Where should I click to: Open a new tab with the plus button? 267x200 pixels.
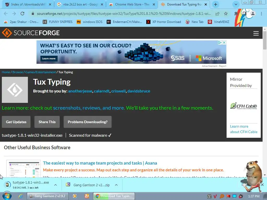(216, 4)
